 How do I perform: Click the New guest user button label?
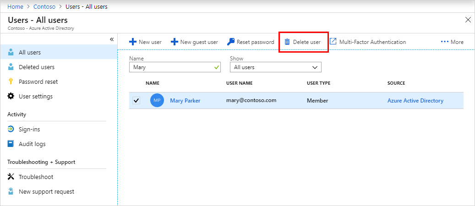click(x=199, y=42)
